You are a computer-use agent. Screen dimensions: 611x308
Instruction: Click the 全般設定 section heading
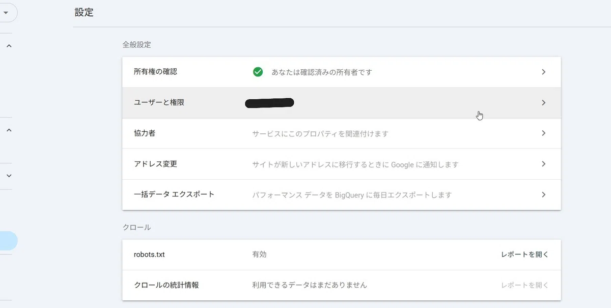(136, 45)
